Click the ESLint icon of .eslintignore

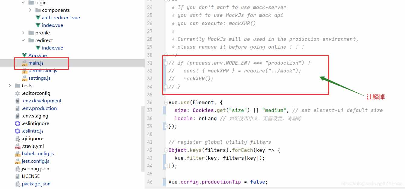coord(18,123)
